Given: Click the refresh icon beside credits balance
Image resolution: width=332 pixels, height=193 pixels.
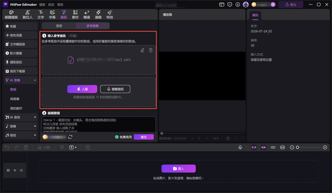Looking at the screenshot, I should point(70,137).
